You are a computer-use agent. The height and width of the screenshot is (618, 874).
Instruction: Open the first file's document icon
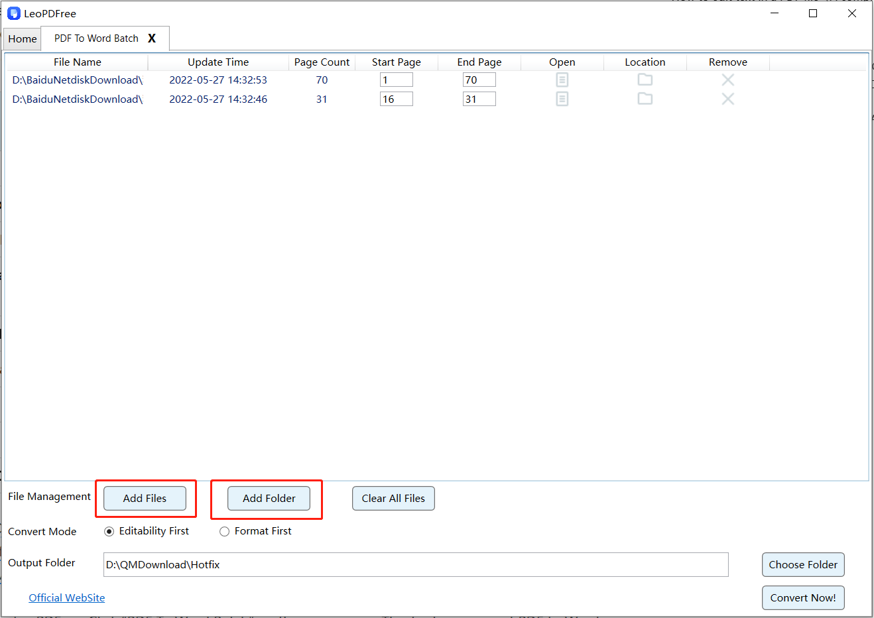(562, 80)
